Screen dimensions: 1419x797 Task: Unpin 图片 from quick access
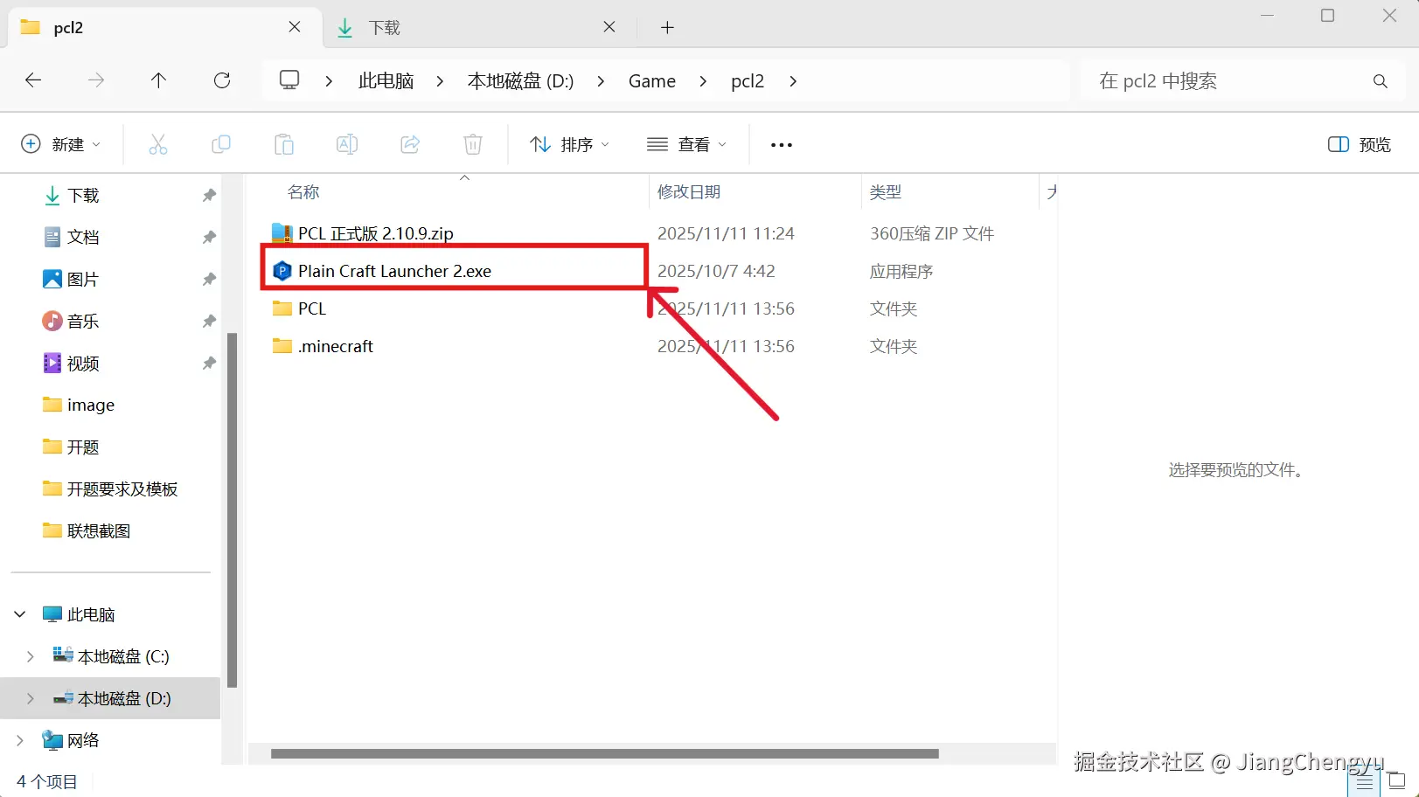click(209, 279)
